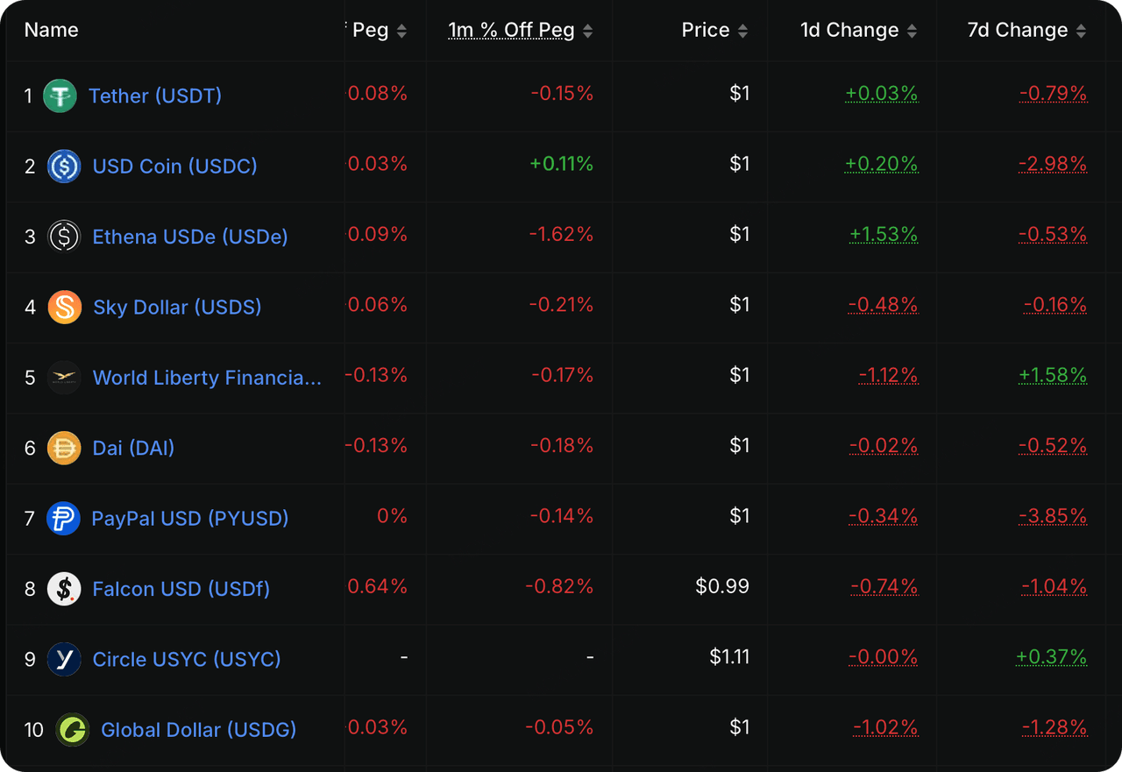Click the Global Dollar green logo icon
The image size is (1122, 772).
pyautogui.click(x=72, y=730)
